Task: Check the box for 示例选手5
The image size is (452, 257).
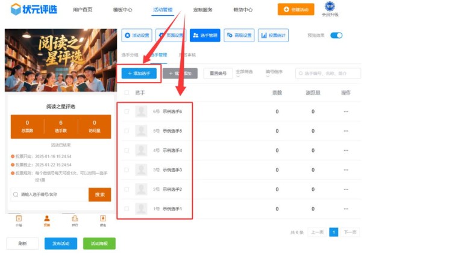Action: tap(127, 131)
